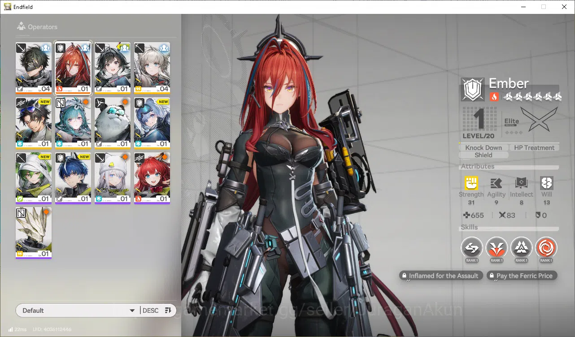This screenshot has height=337, width=575.
Task: Select the white-haired girl in beanie card
Action: click(x=113, y=178)
